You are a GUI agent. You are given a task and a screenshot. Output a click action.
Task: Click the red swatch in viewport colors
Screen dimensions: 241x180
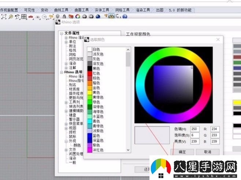tap(237, 57)
